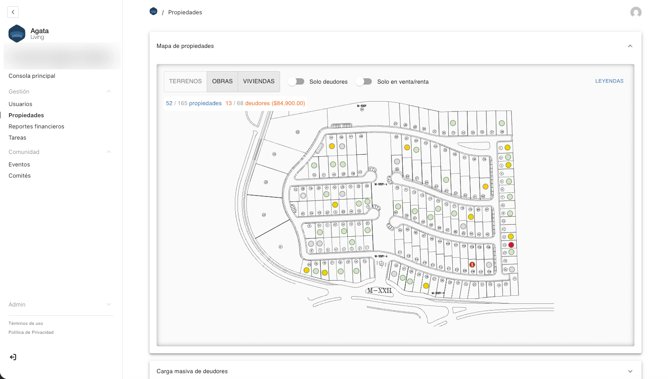This screenshot has height=379, width=668.
Task: Expand the Carga masiva de deudores panel
Action: [630, 371]
